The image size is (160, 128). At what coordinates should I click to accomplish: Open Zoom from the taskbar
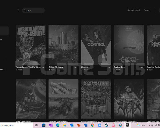click(100, 125)
